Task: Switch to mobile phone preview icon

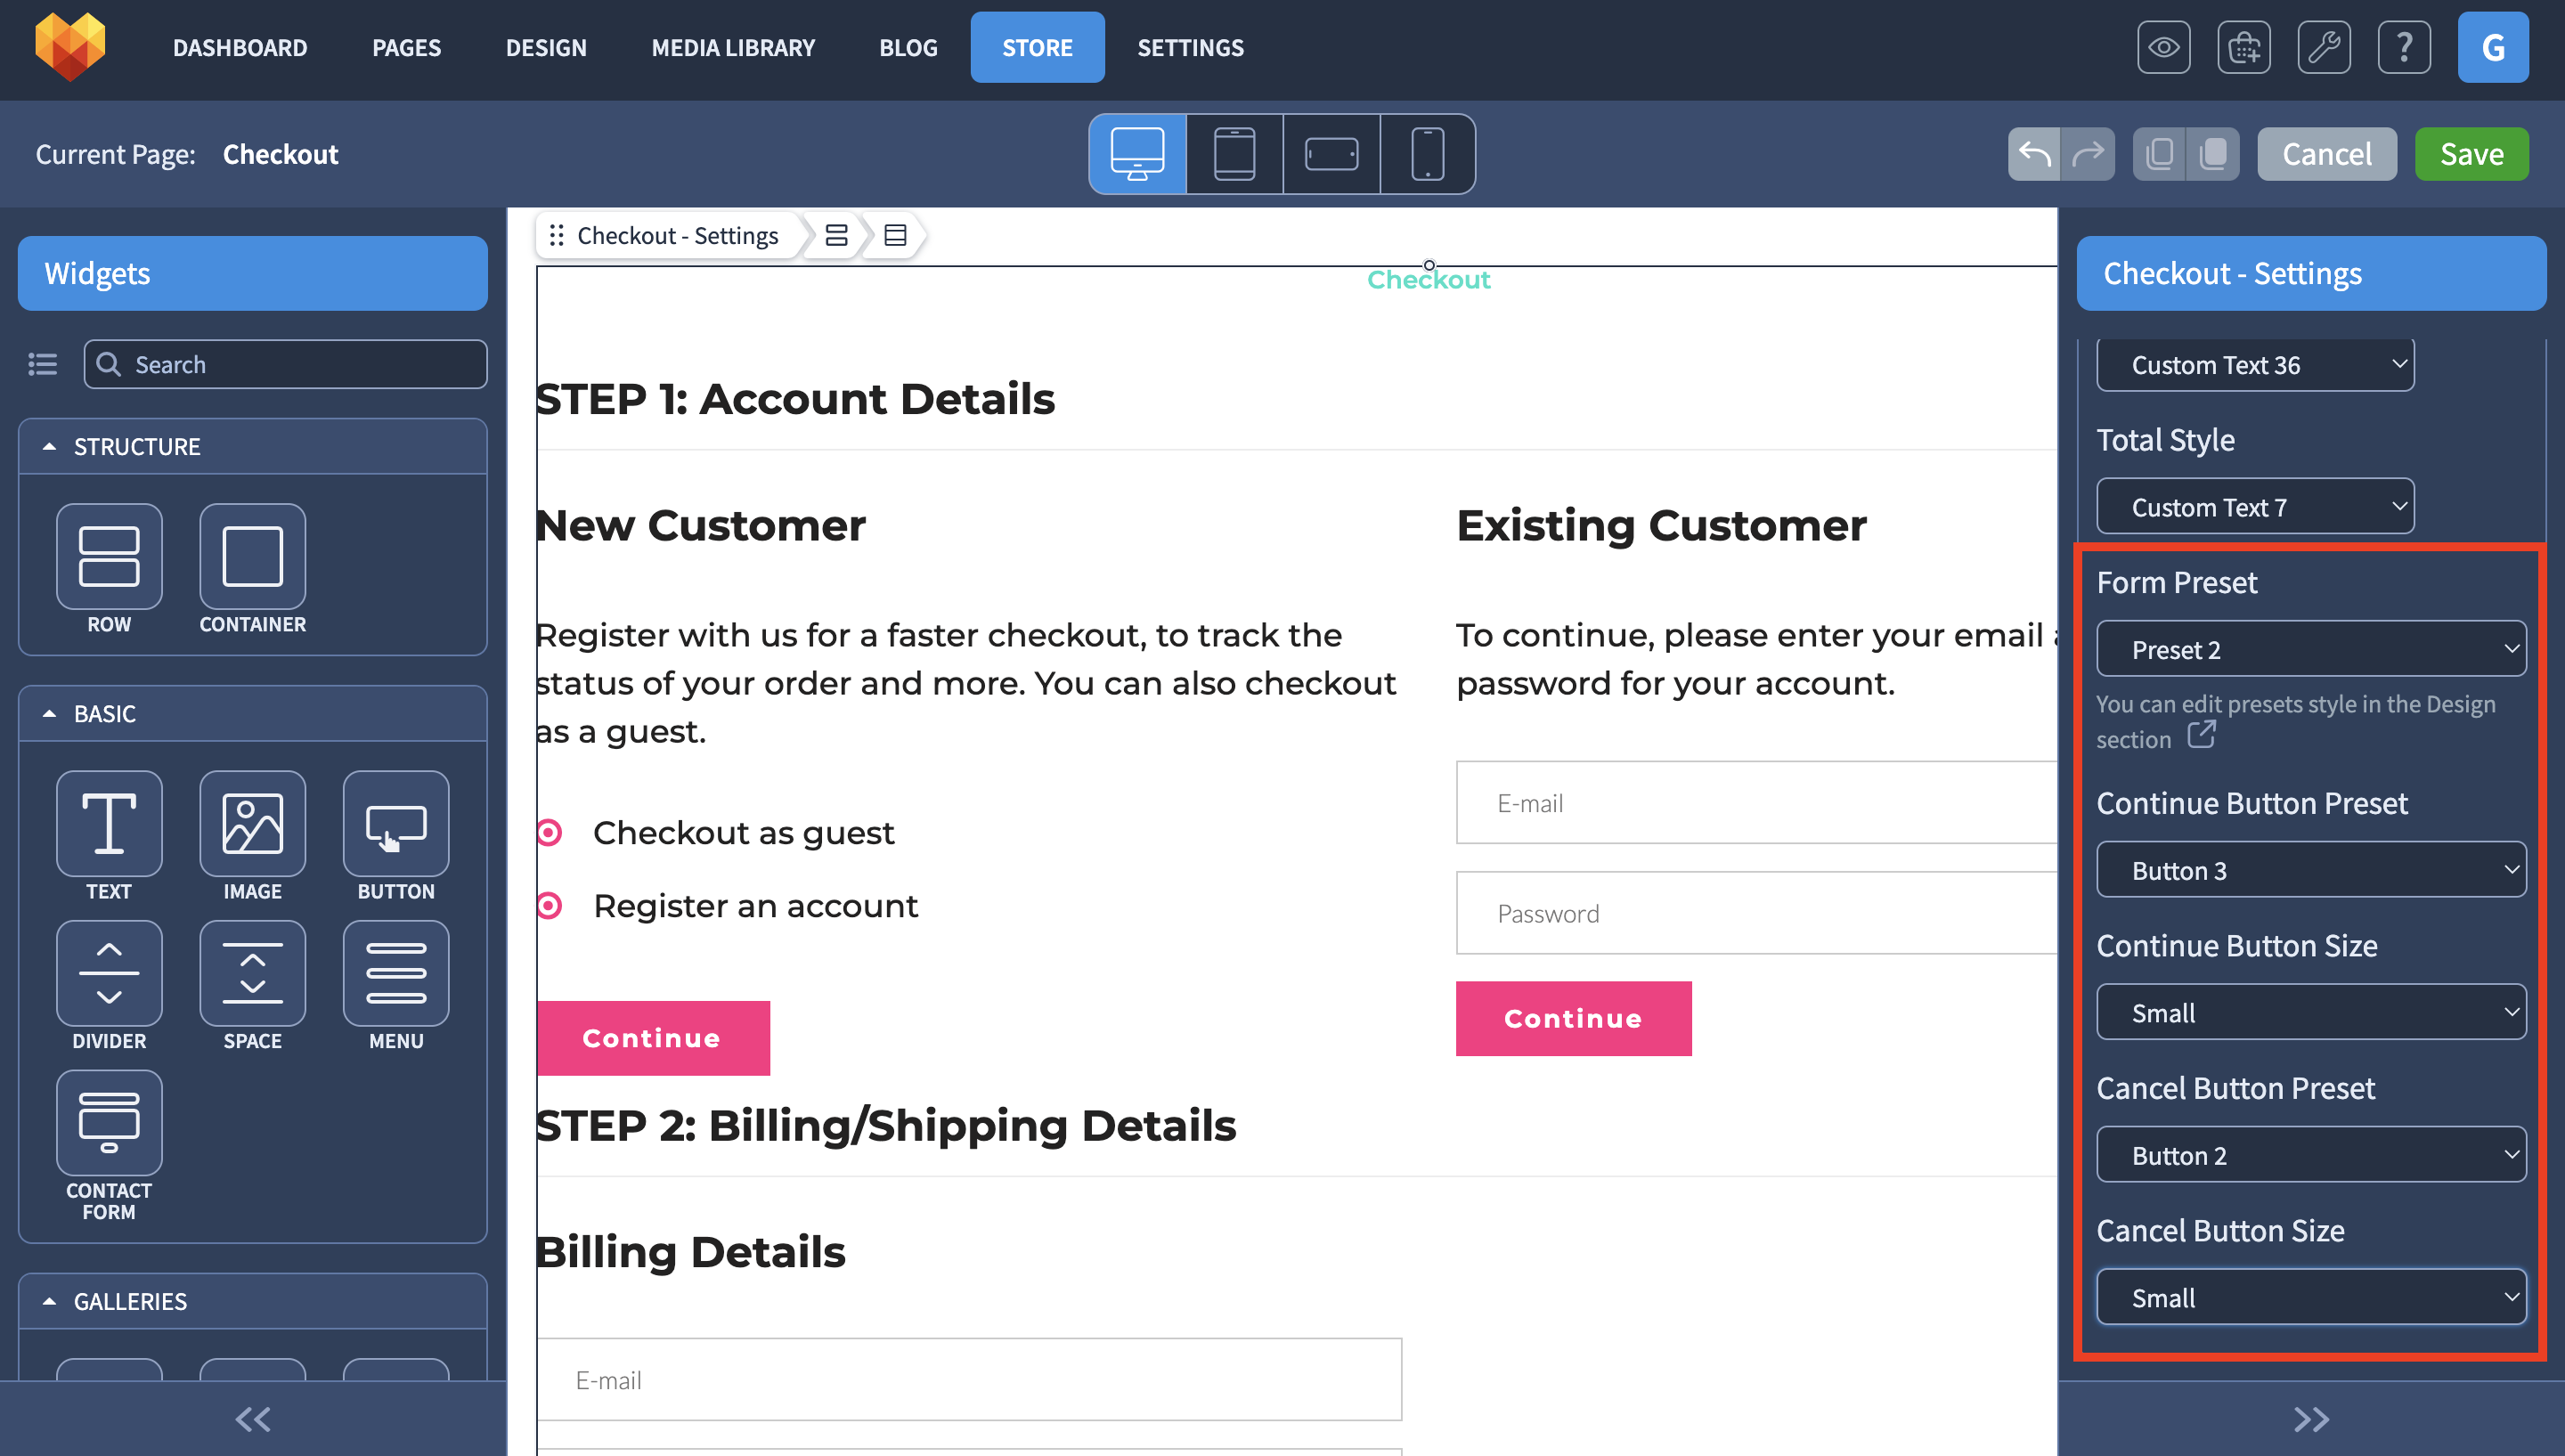Action: tap(1427, 154)
